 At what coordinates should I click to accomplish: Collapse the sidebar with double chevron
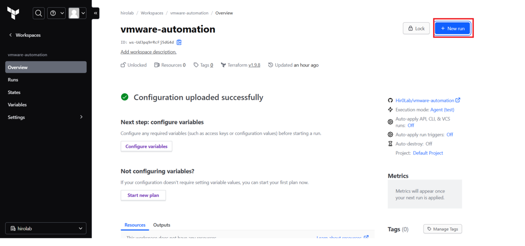[x=96, y=13]
